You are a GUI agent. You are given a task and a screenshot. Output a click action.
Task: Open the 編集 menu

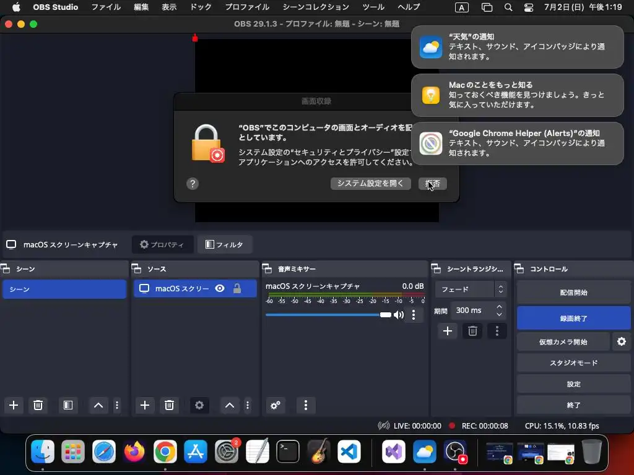[x=141, y=7]
